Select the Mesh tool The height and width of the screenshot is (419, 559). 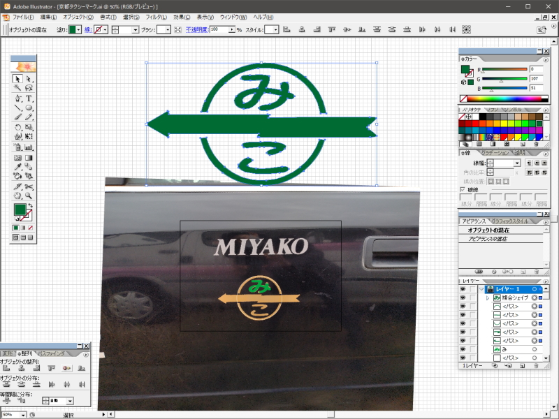(17, 158)
